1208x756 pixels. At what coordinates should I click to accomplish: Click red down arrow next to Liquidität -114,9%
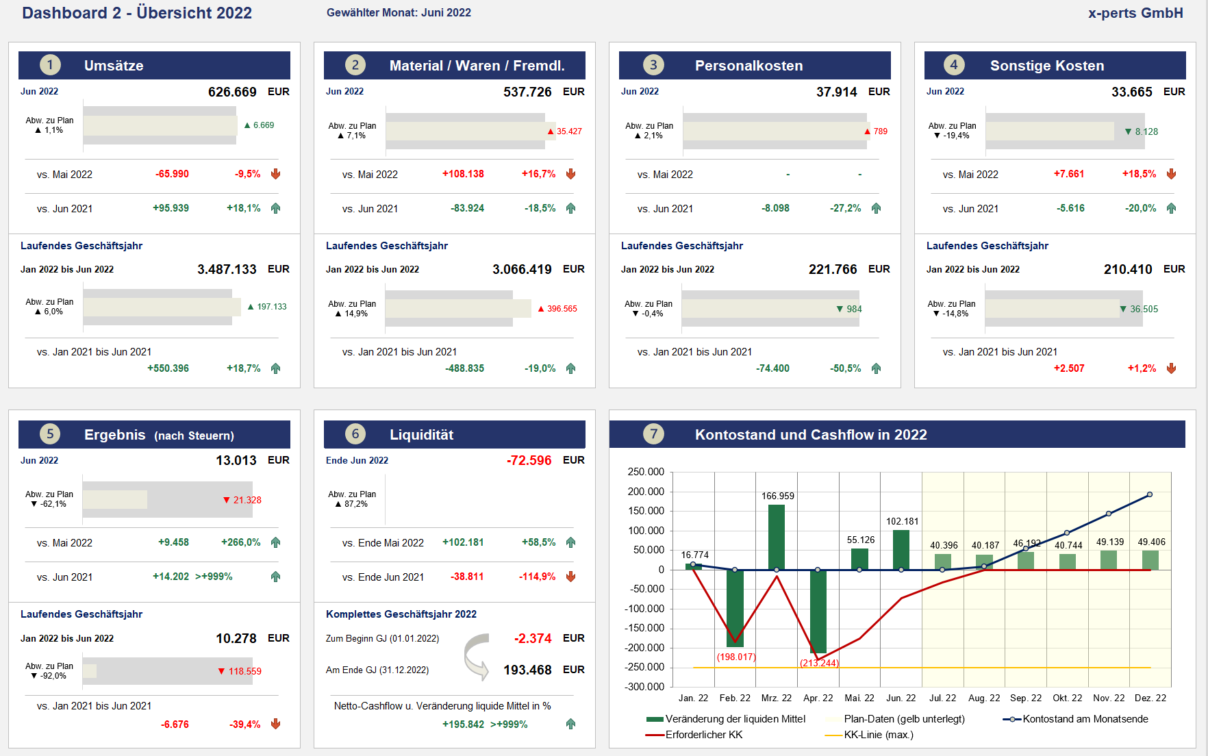click(x=571, y=577)
